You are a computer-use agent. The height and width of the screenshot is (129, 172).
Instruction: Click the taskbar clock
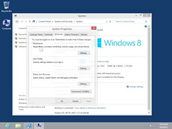(x=164, y=126)
